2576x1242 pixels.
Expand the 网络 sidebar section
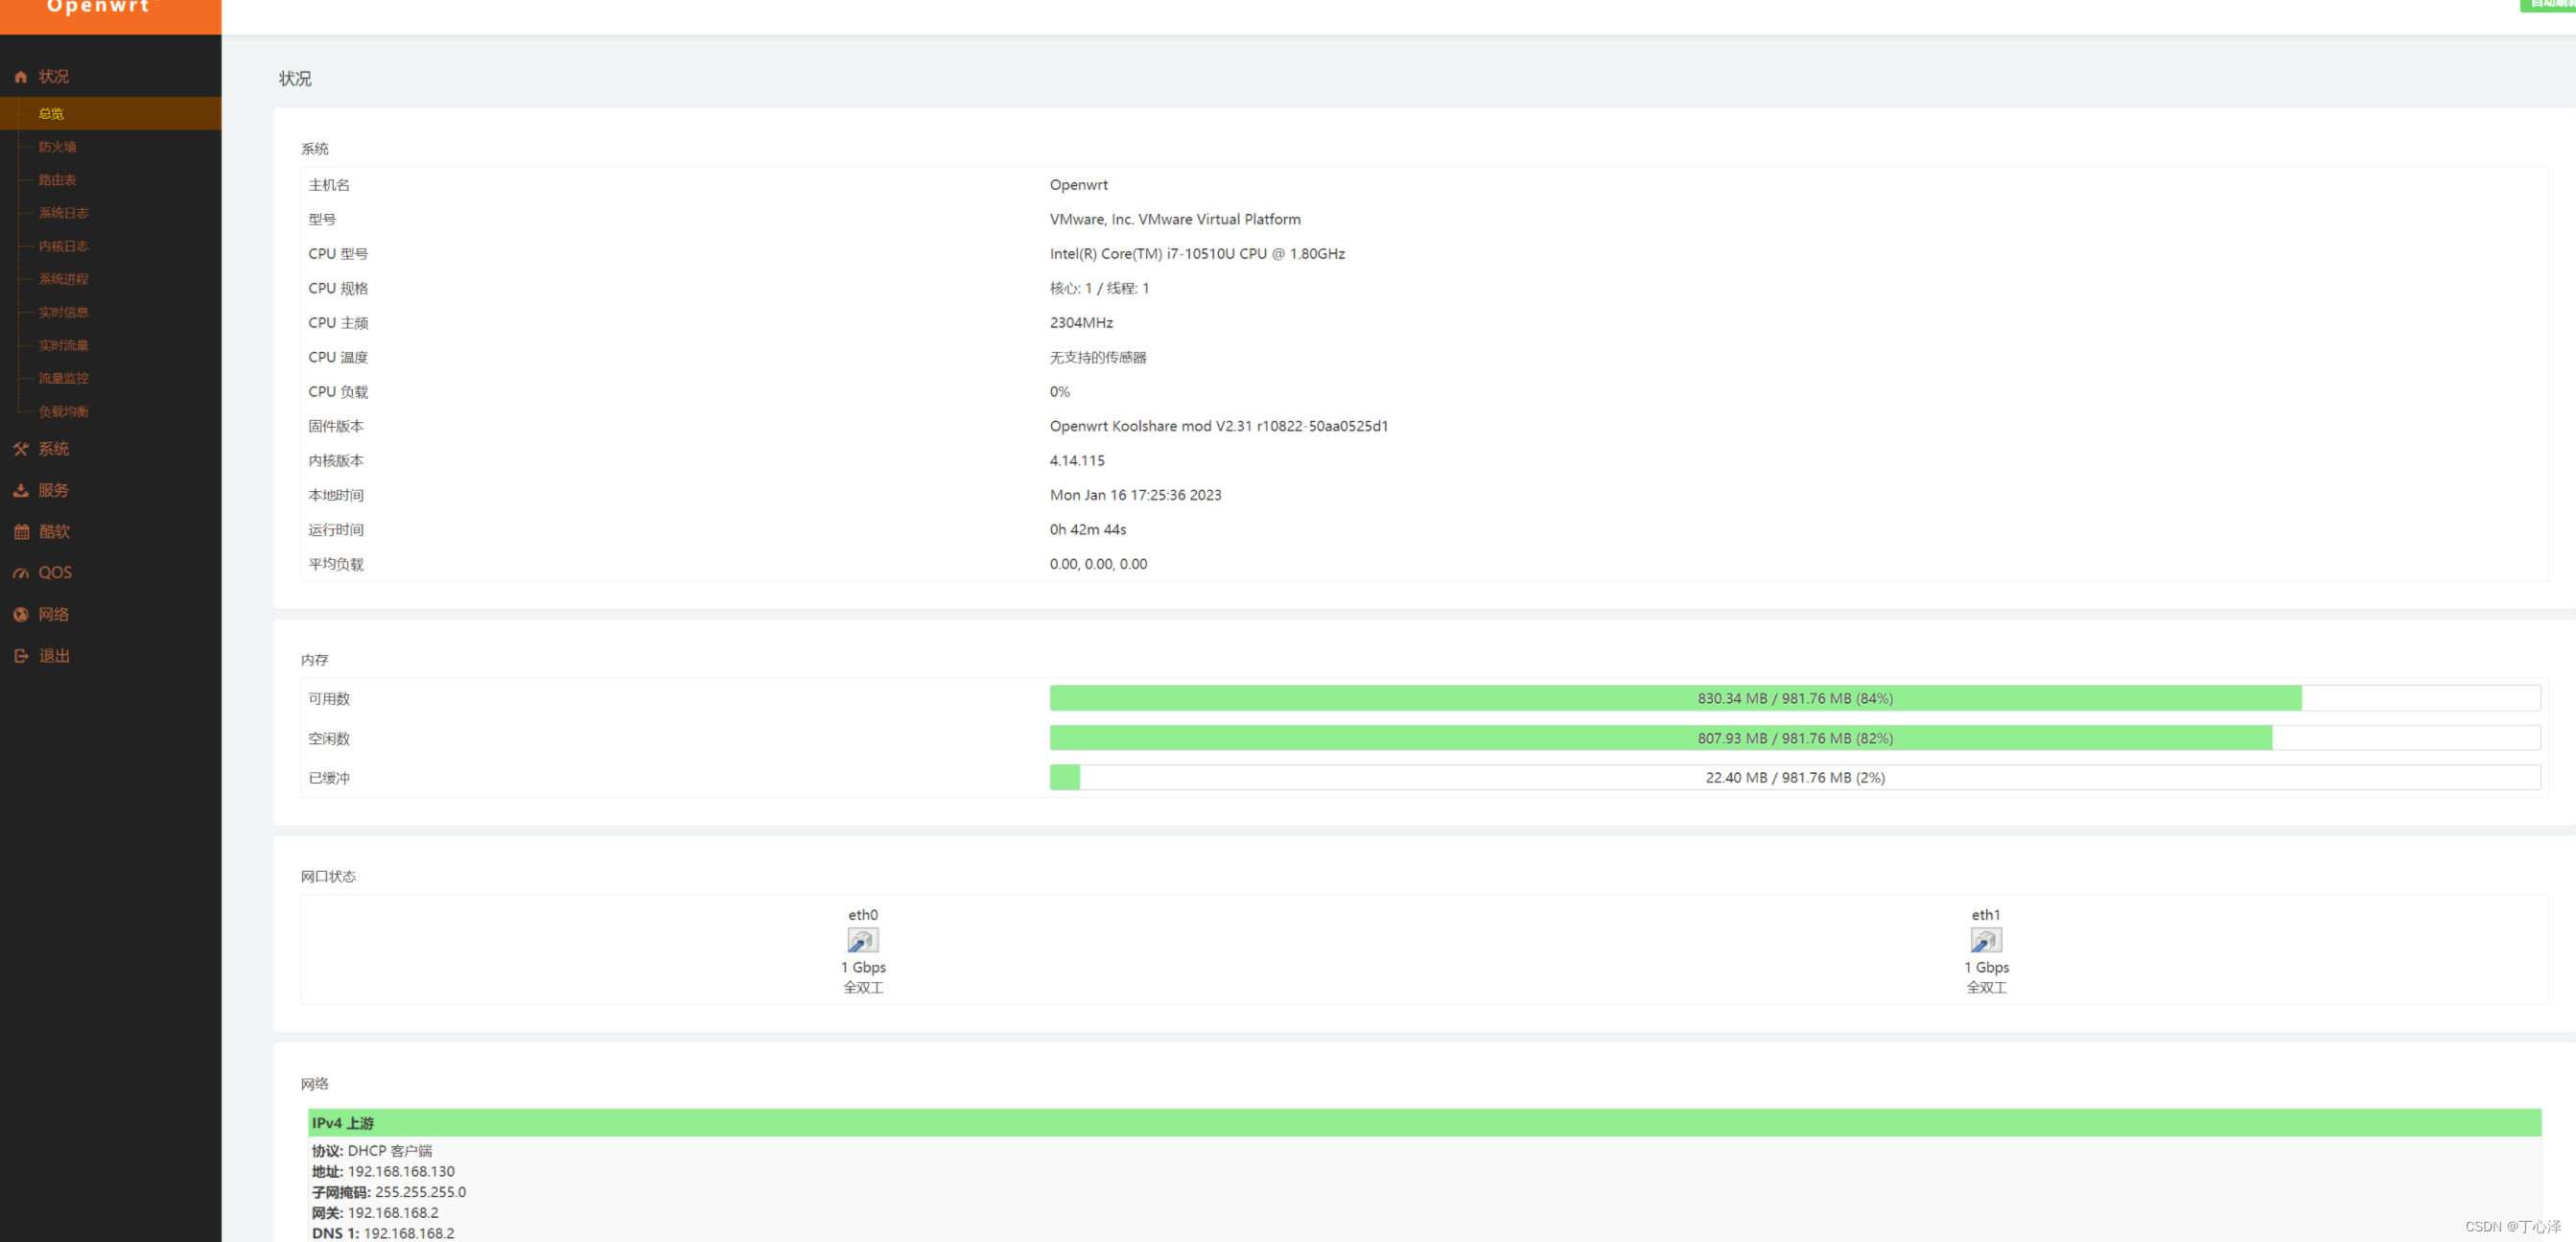coord(54,615)
